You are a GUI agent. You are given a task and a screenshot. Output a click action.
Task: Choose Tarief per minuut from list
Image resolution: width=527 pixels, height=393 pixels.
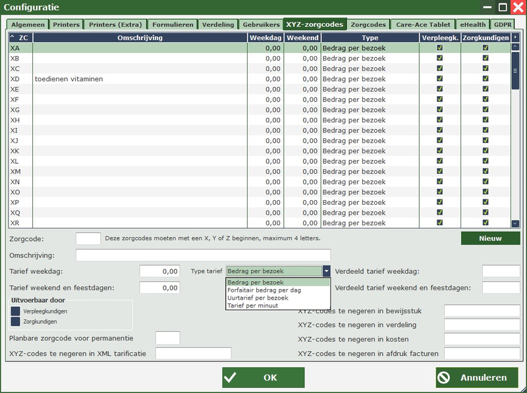253,306
